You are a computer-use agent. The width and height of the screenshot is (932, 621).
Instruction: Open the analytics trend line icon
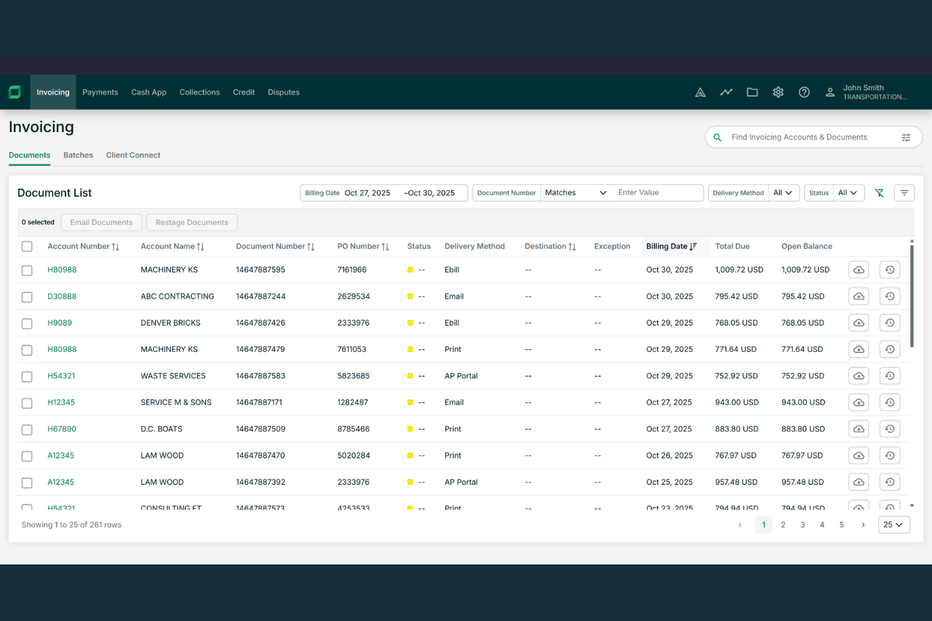click(726, 92)
